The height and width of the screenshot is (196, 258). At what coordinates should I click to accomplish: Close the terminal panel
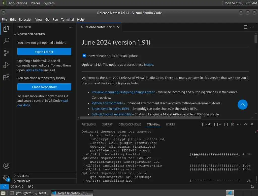point(252,124)
